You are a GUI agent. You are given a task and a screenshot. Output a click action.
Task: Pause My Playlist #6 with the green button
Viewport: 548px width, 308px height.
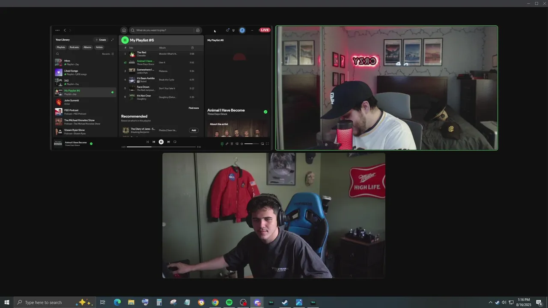(x=125, y=40)
